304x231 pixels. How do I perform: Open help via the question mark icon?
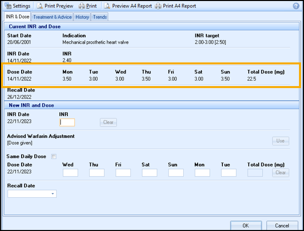pos(295,6)
